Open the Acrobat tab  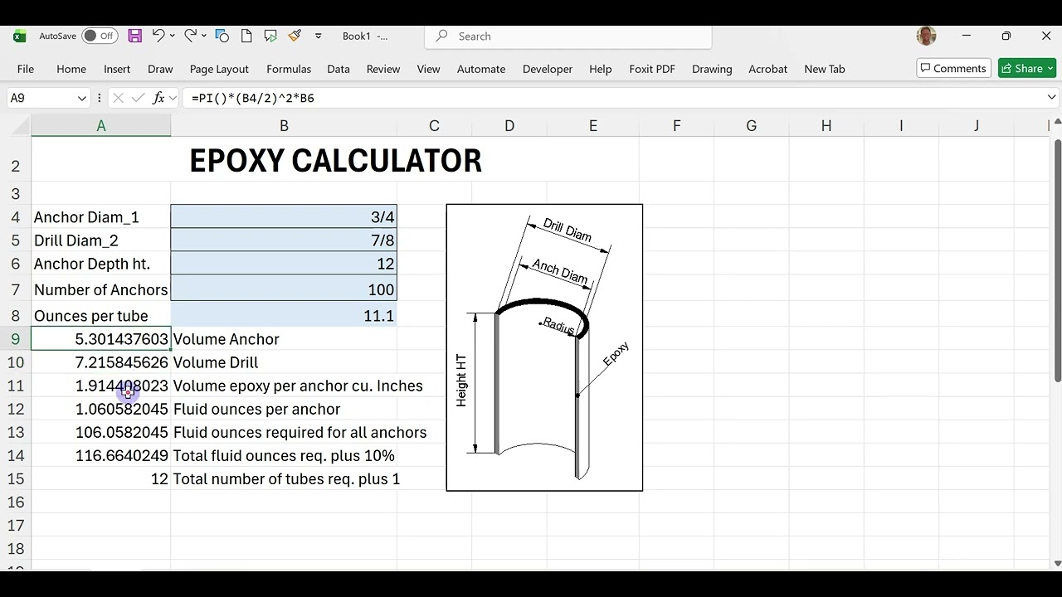point(768,69)
